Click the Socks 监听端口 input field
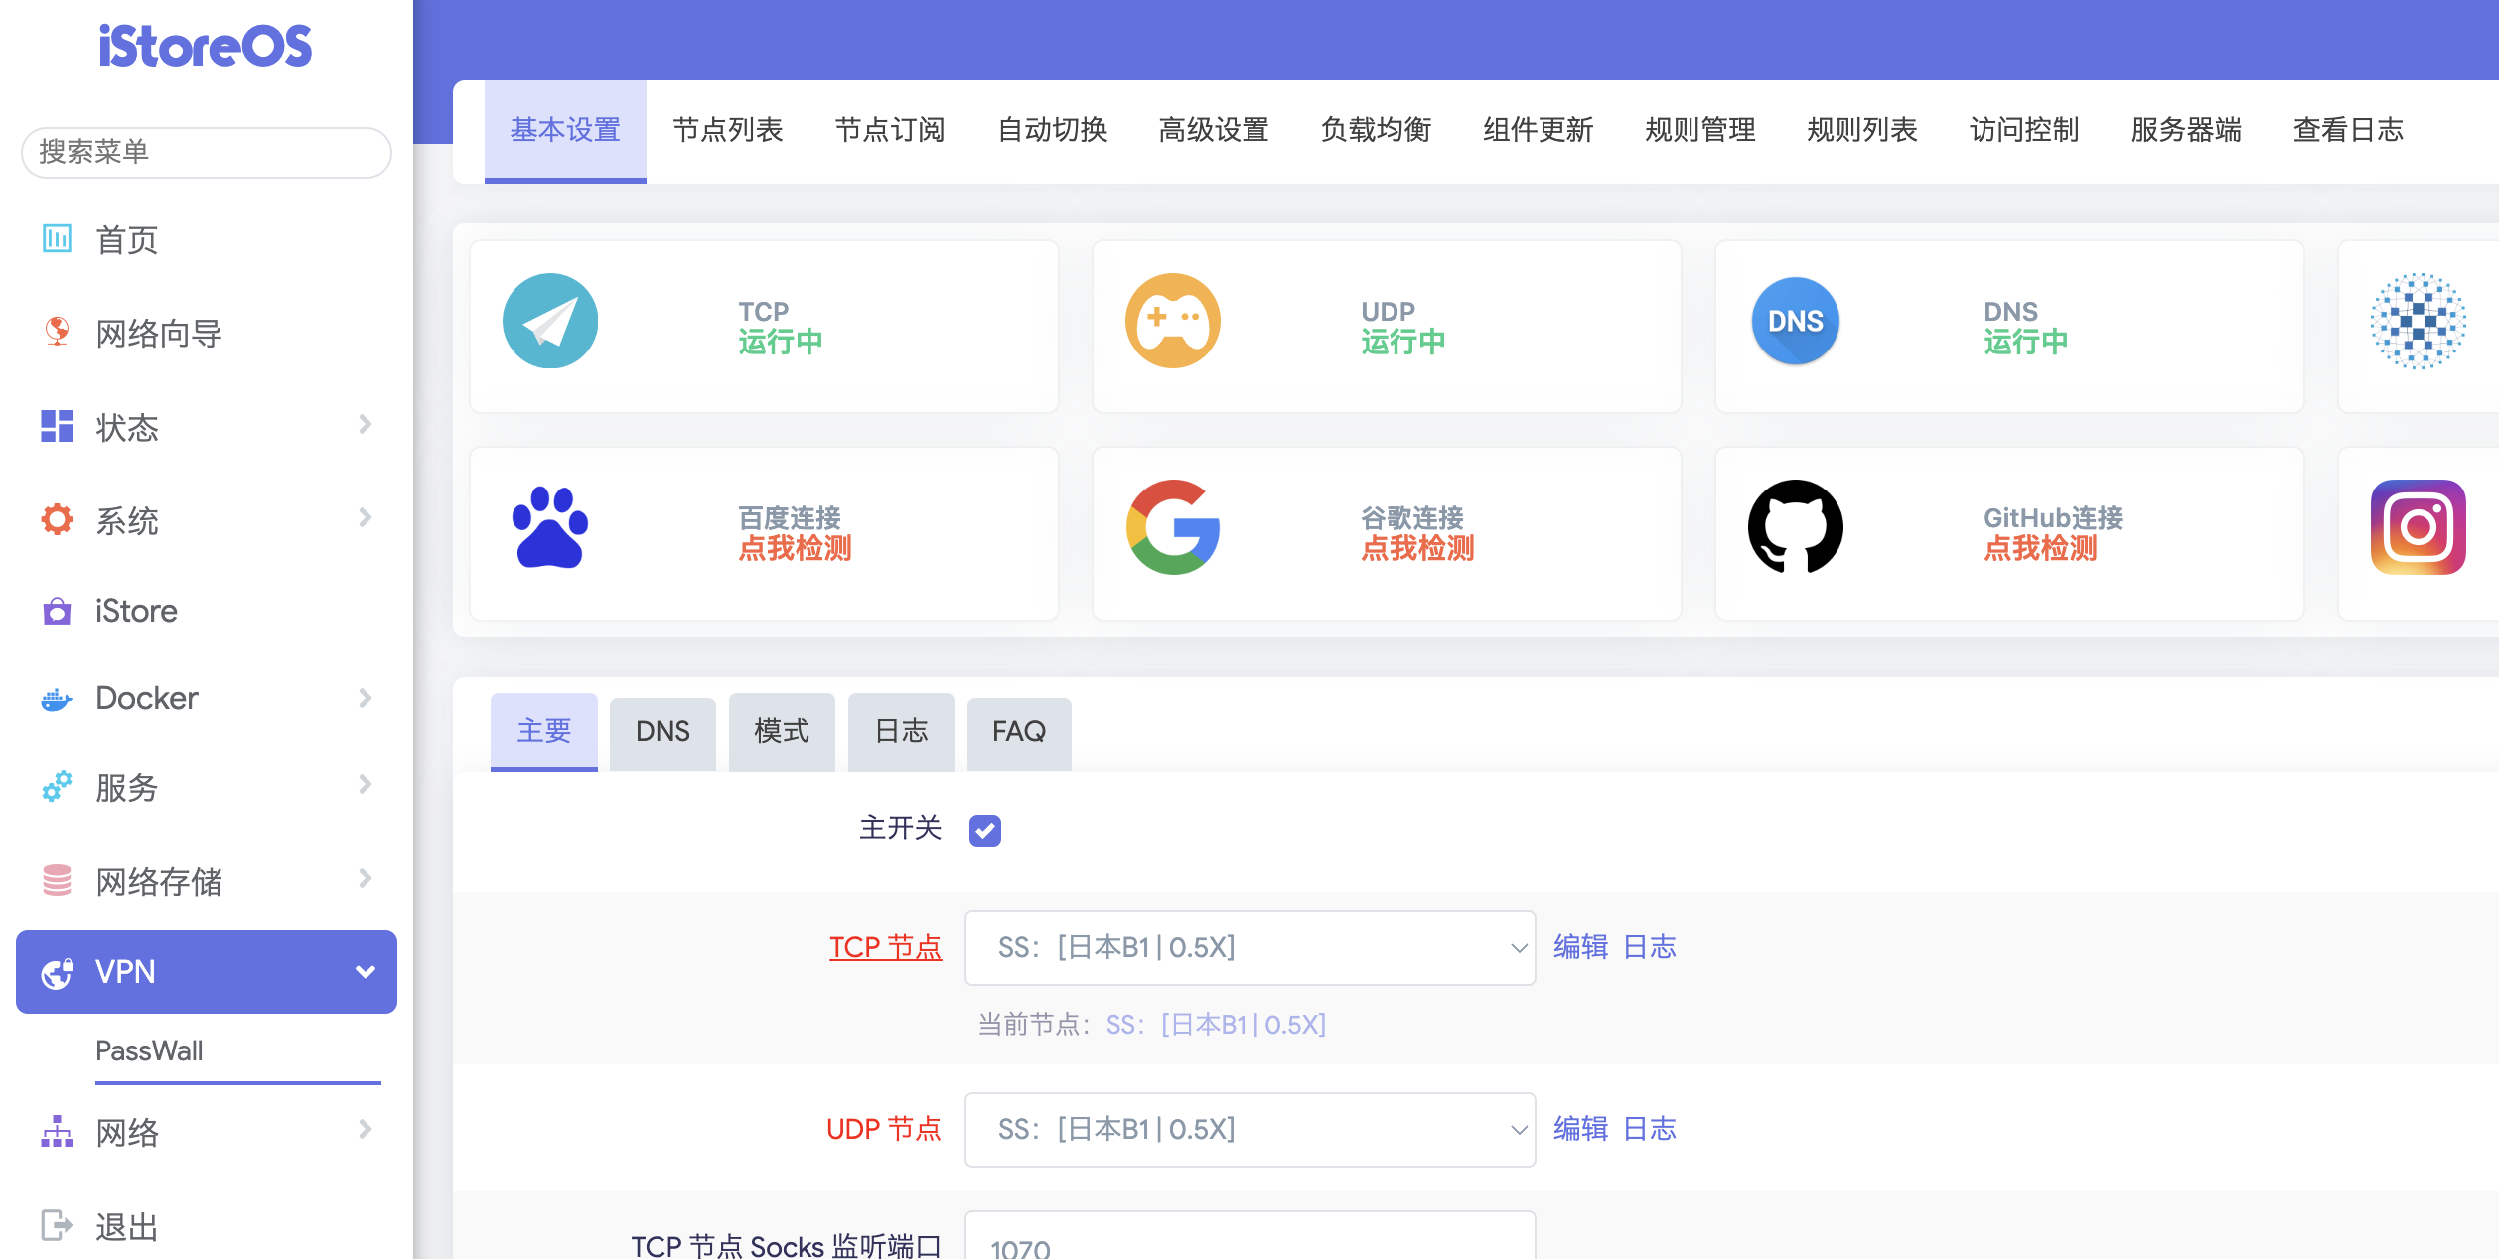Screen dimensions: 2499x1259 point(1250,1237)
